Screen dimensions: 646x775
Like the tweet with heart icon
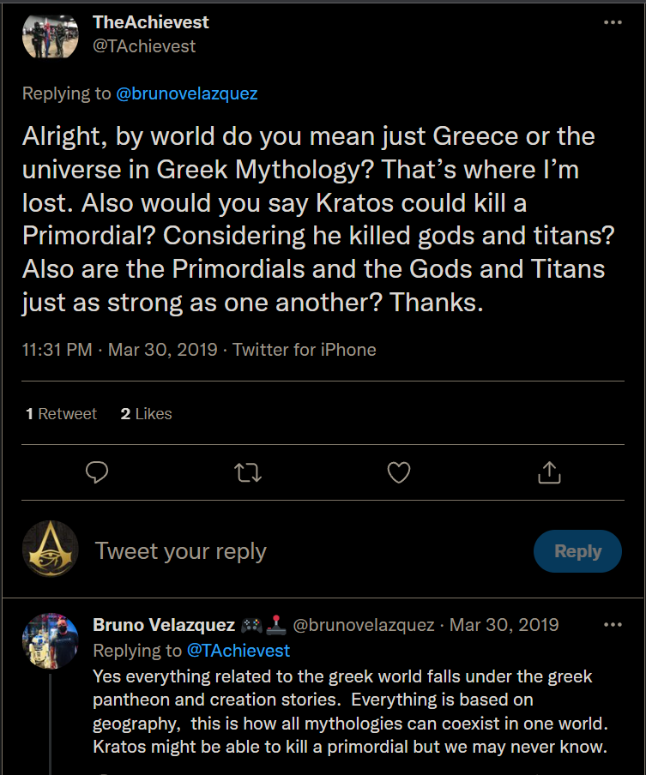pyautogui.click(x=399, y=472)
